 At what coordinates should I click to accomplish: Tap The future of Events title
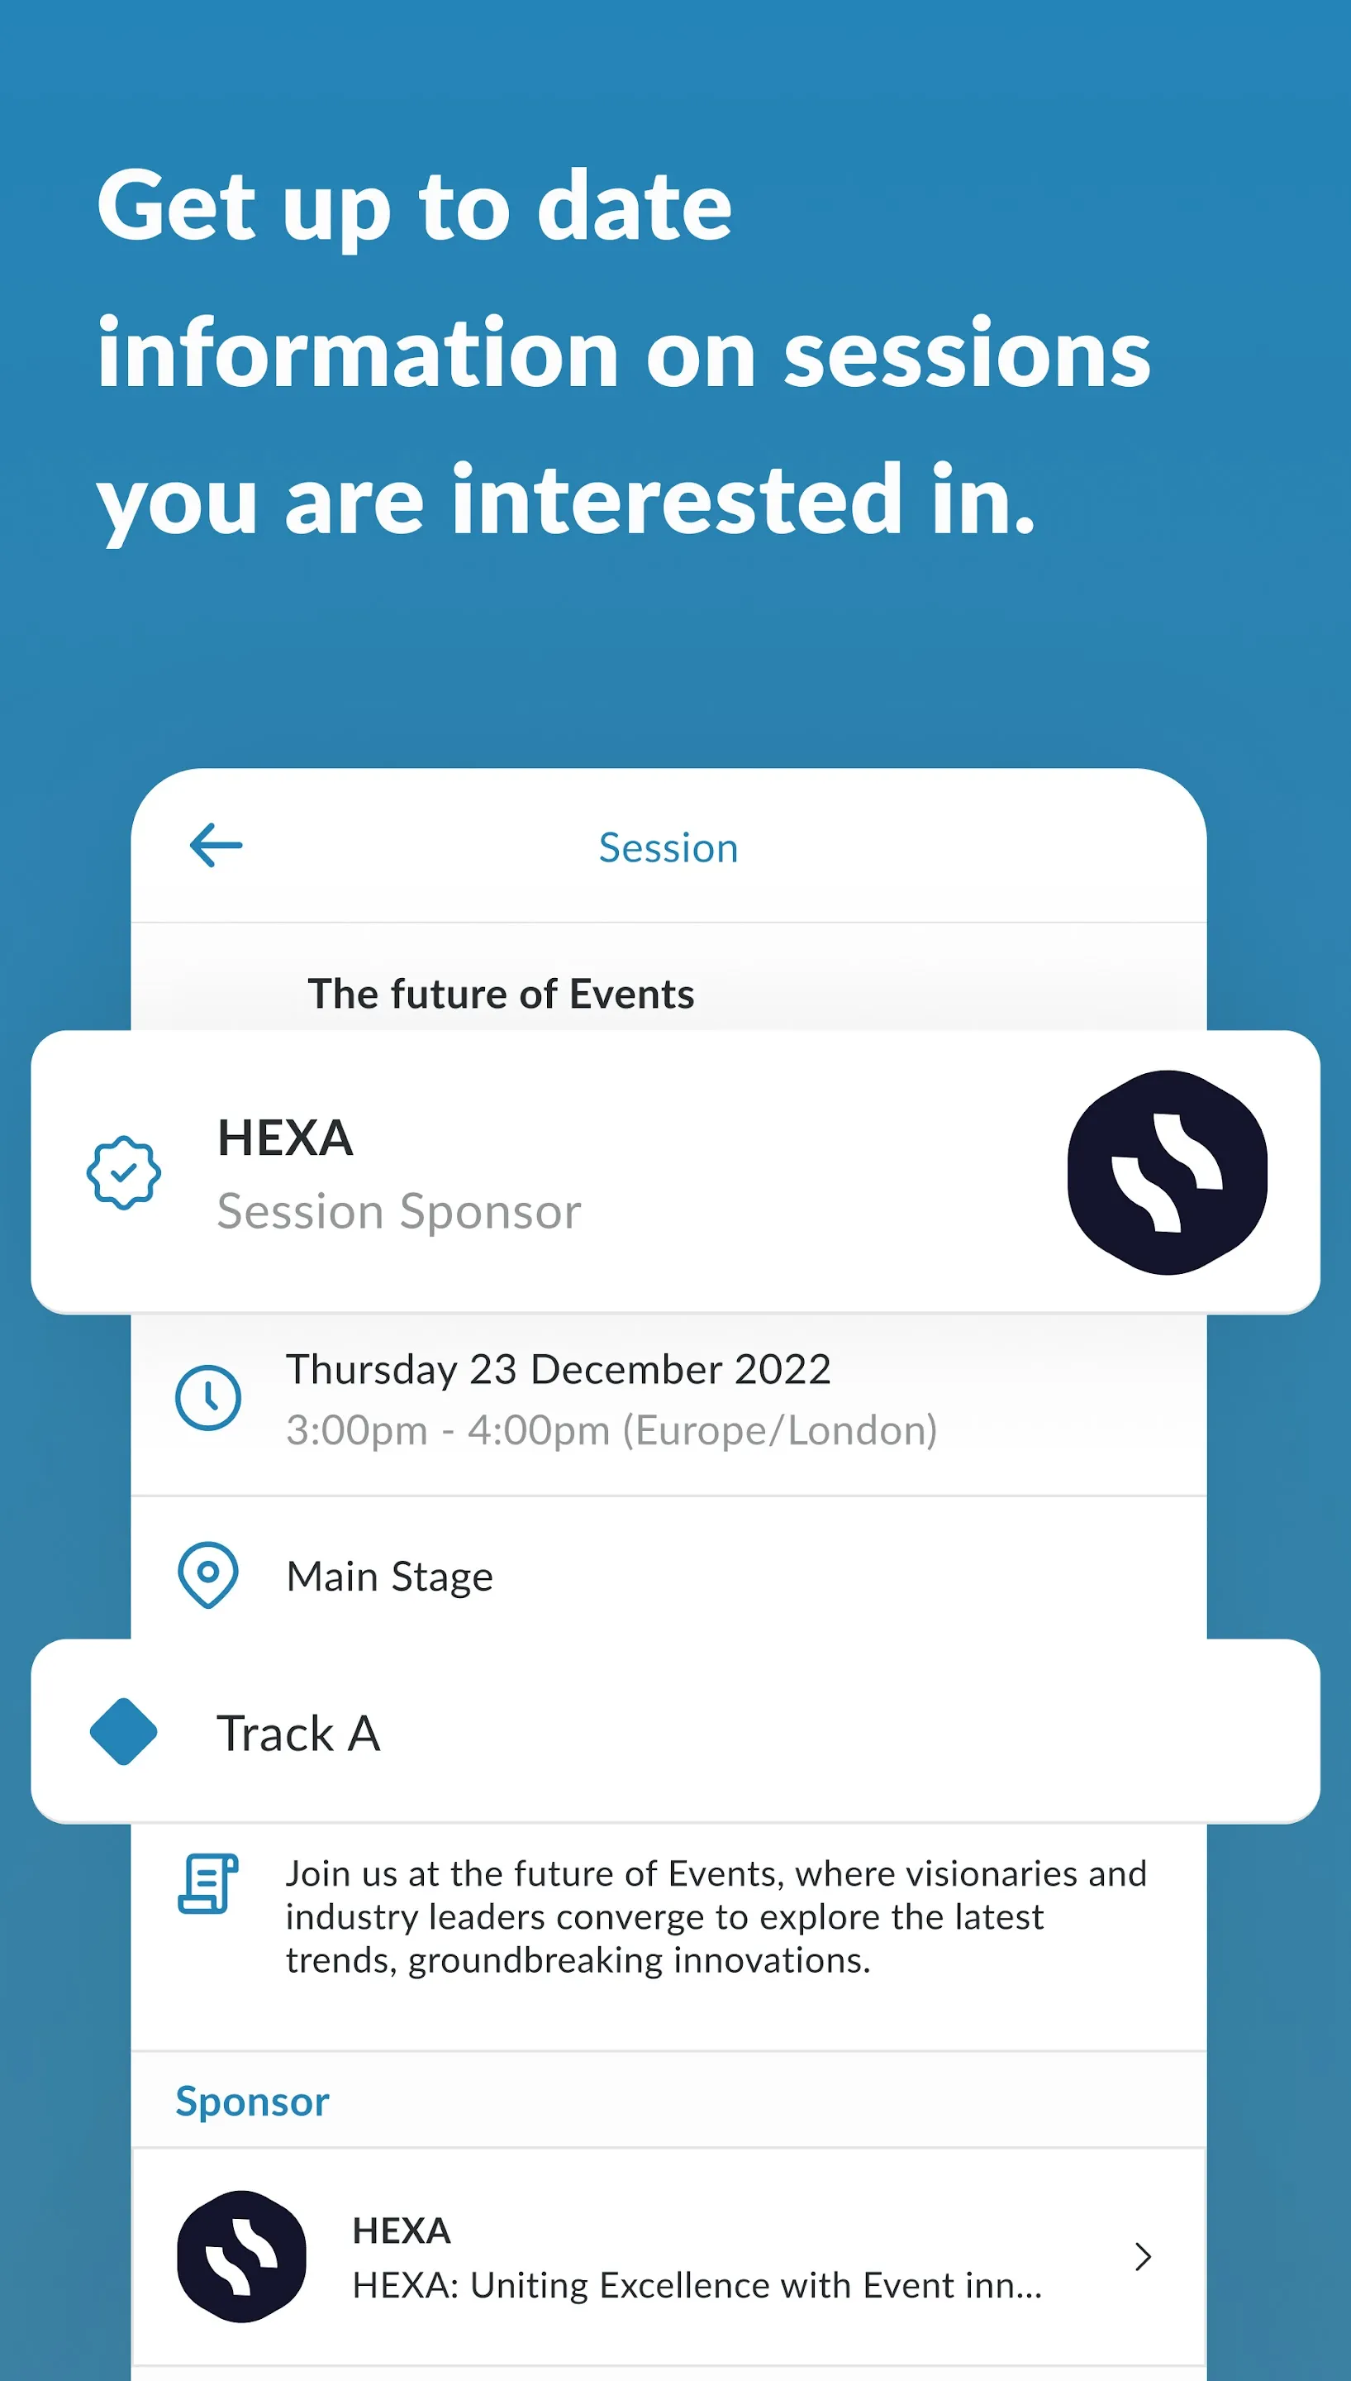[x=501, y=993]
